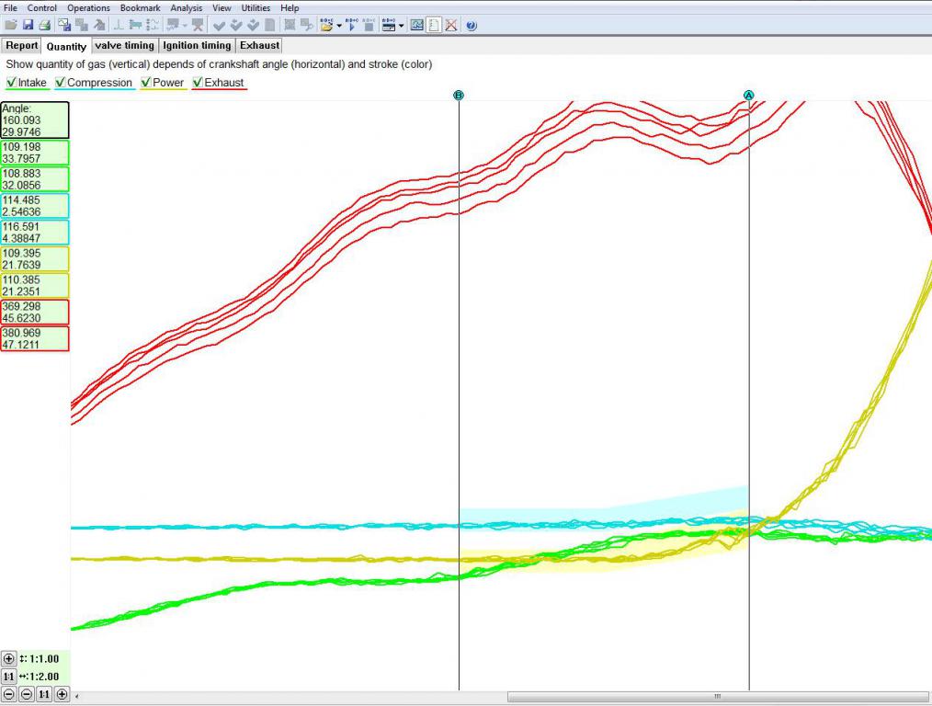This screenshot has width=932, height=706.
Task: Open the Help menu
Action: (x=290, y=7)
